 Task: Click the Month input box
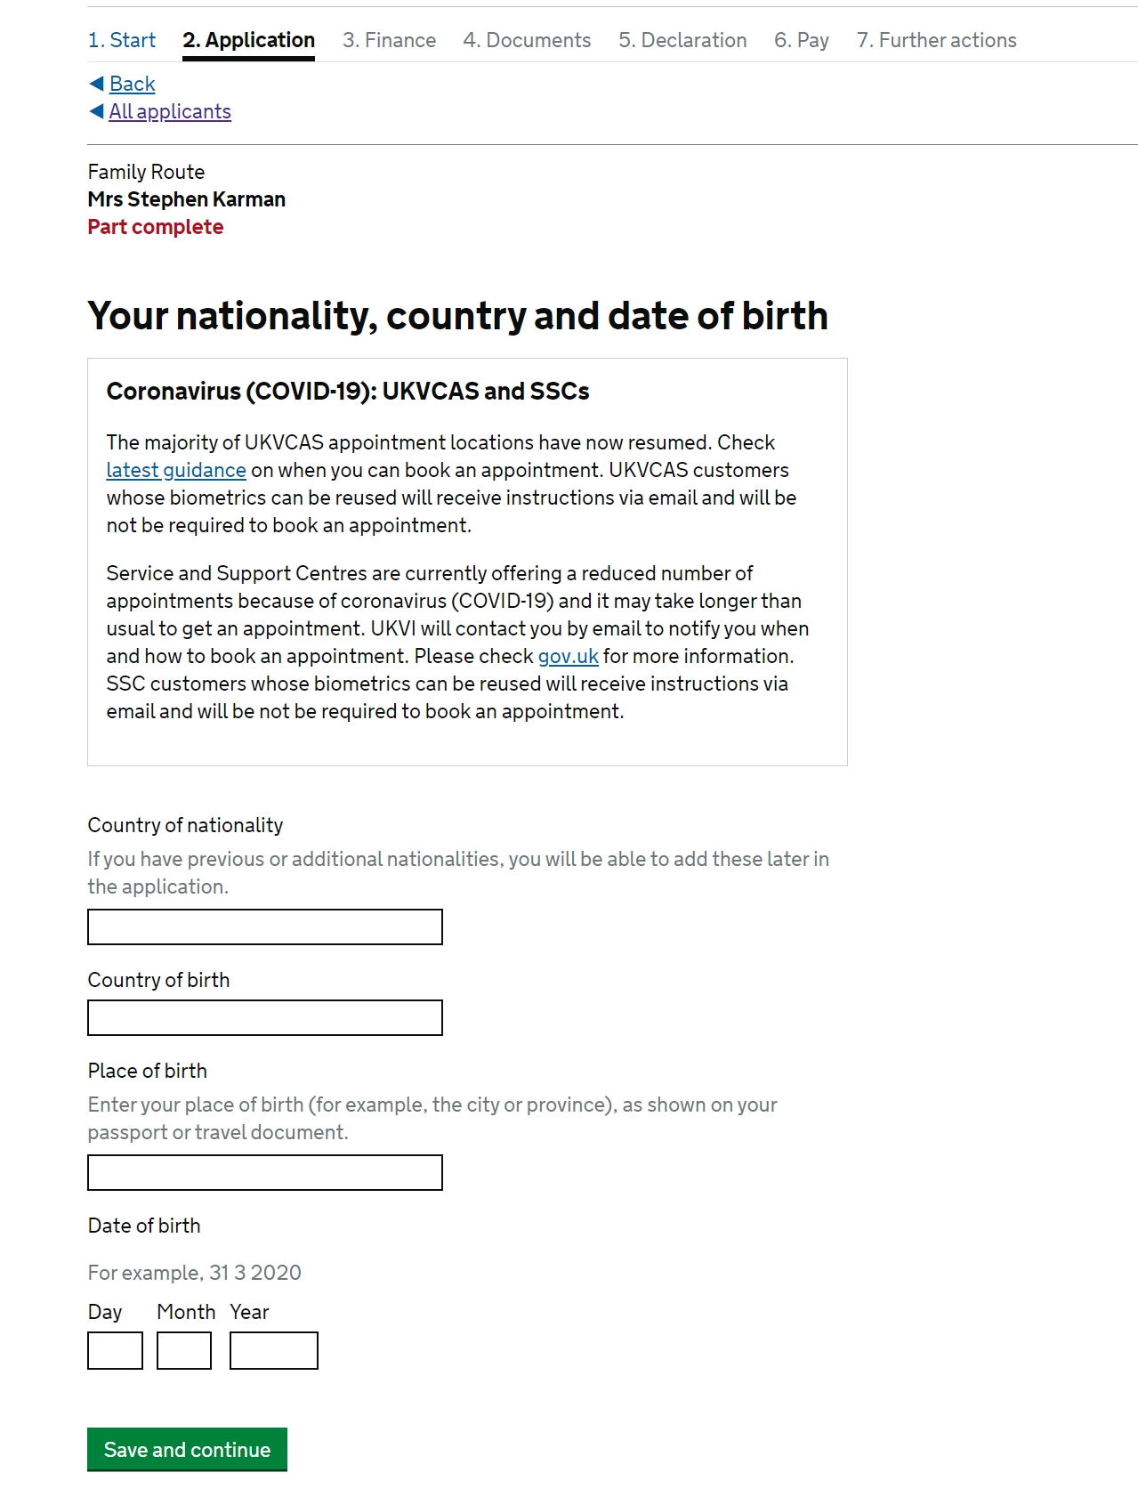[184, 1350]
